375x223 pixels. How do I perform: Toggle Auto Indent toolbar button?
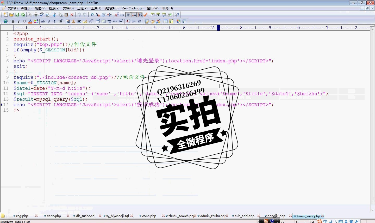point(134,15)
